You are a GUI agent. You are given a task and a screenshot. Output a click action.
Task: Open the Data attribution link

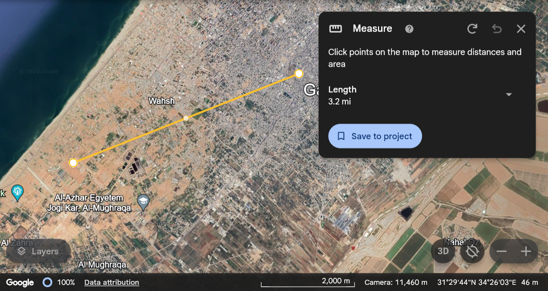(112, 283)
